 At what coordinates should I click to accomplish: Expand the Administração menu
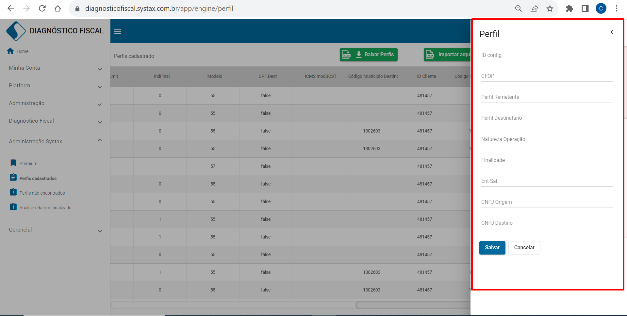(x=55, y=103)
